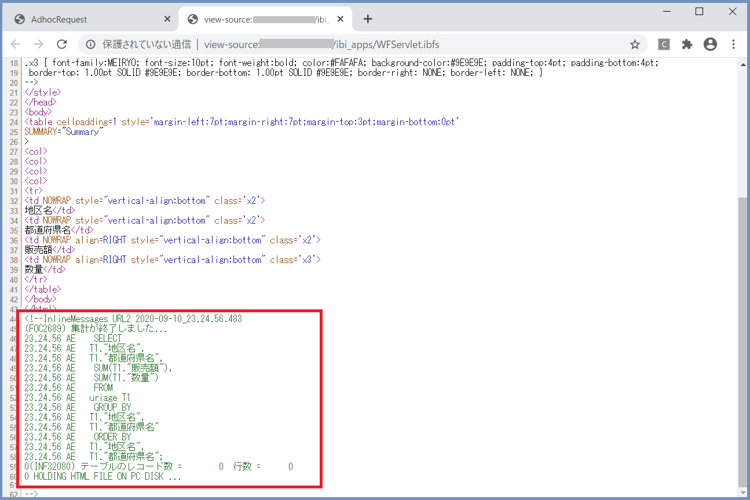Open the C extension from the toolbar

(664, 44)
